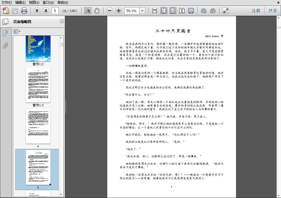Choose the Select tool cursor icon
This screenshot has width=281, height=198.
[x=88, y=11]
